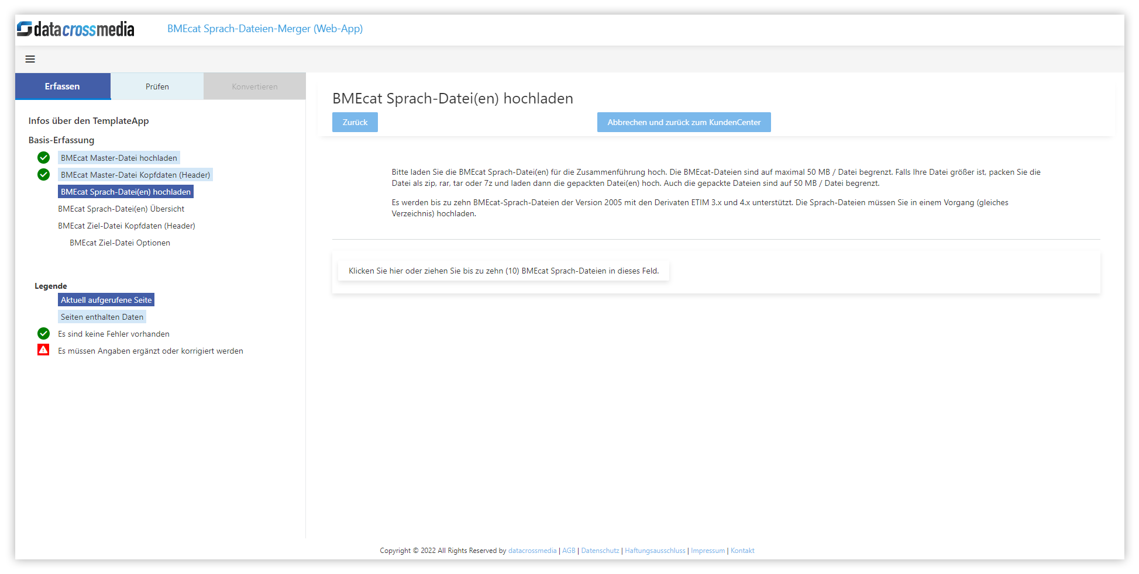Open the hamburger menu icon
1139x574 pixels.
[x=30, y=59]
